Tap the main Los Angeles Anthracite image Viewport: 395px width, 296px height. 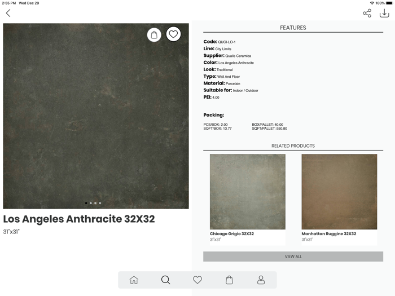click(x=96, y=116)
